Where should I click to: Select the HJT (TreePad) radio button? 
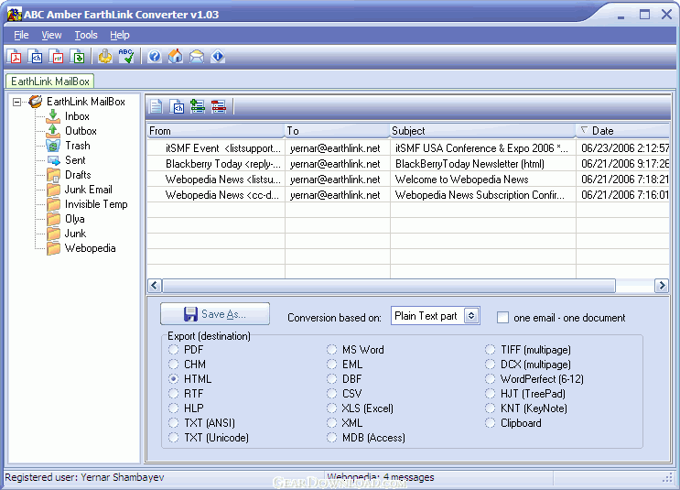pyautogui.click(x=490, y=394)
